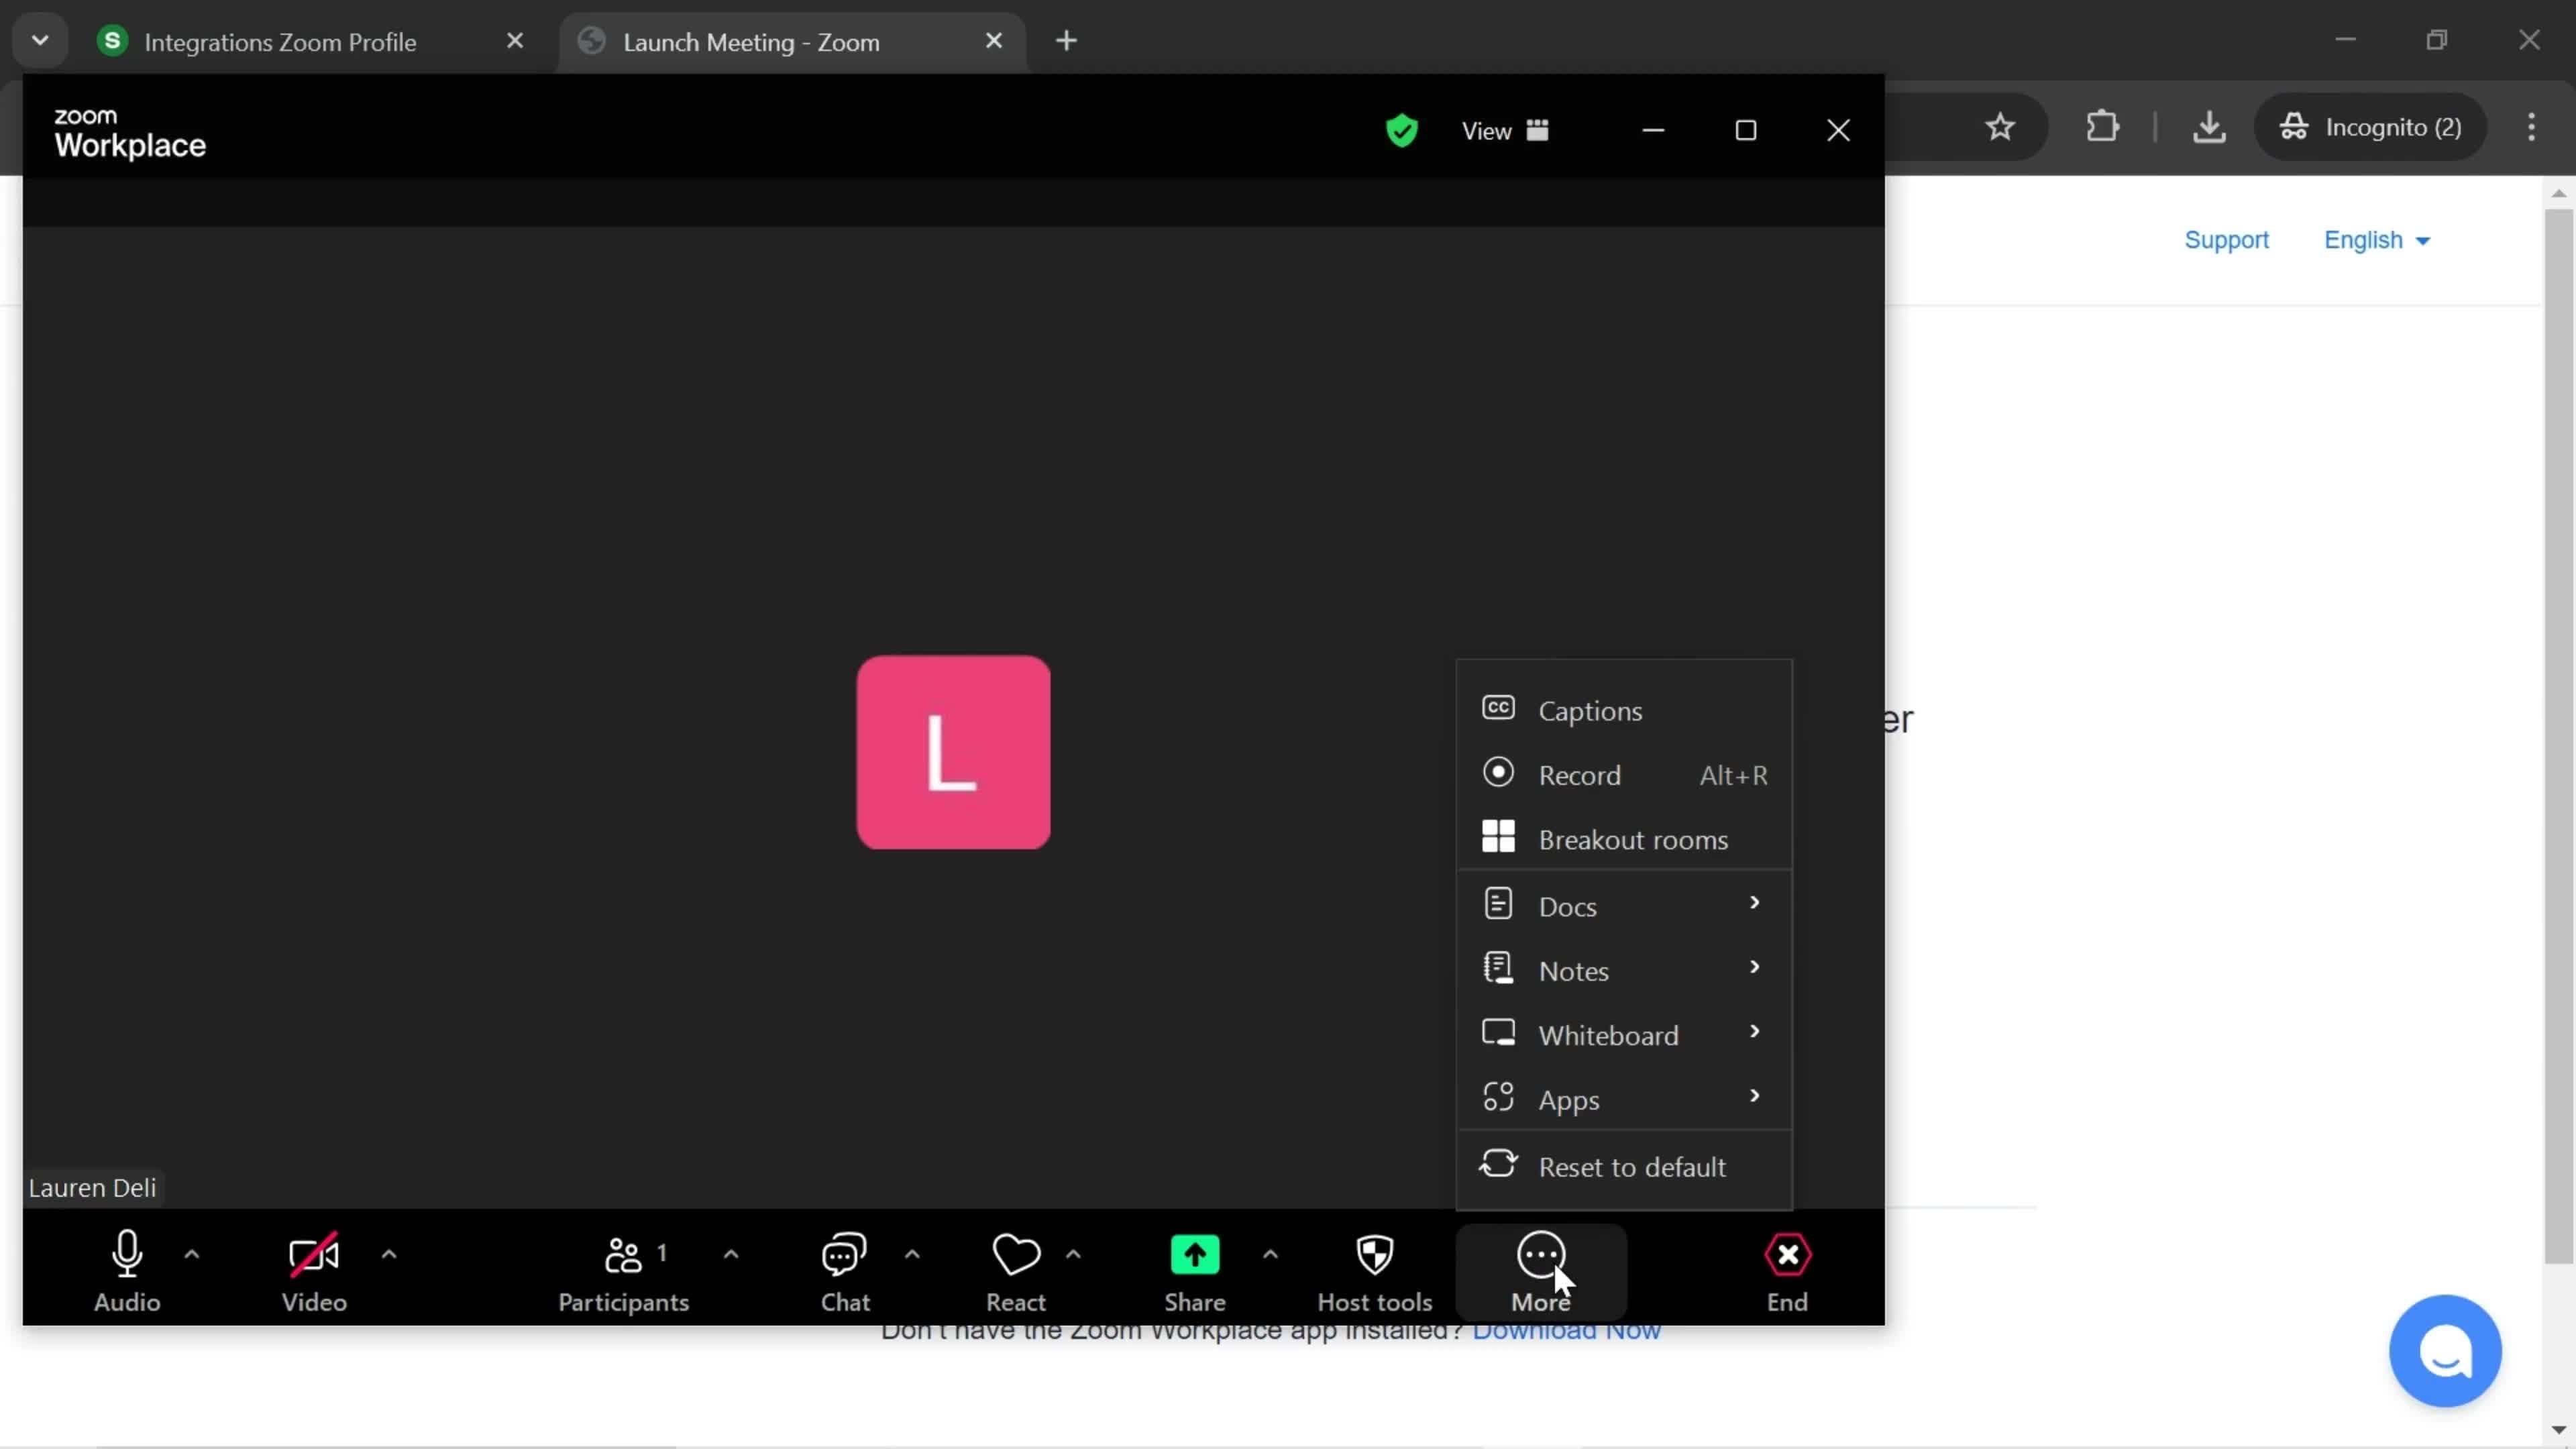Open the English language dropdown
Screen dimensions: 2576x1449
(x=2376, y=240)
